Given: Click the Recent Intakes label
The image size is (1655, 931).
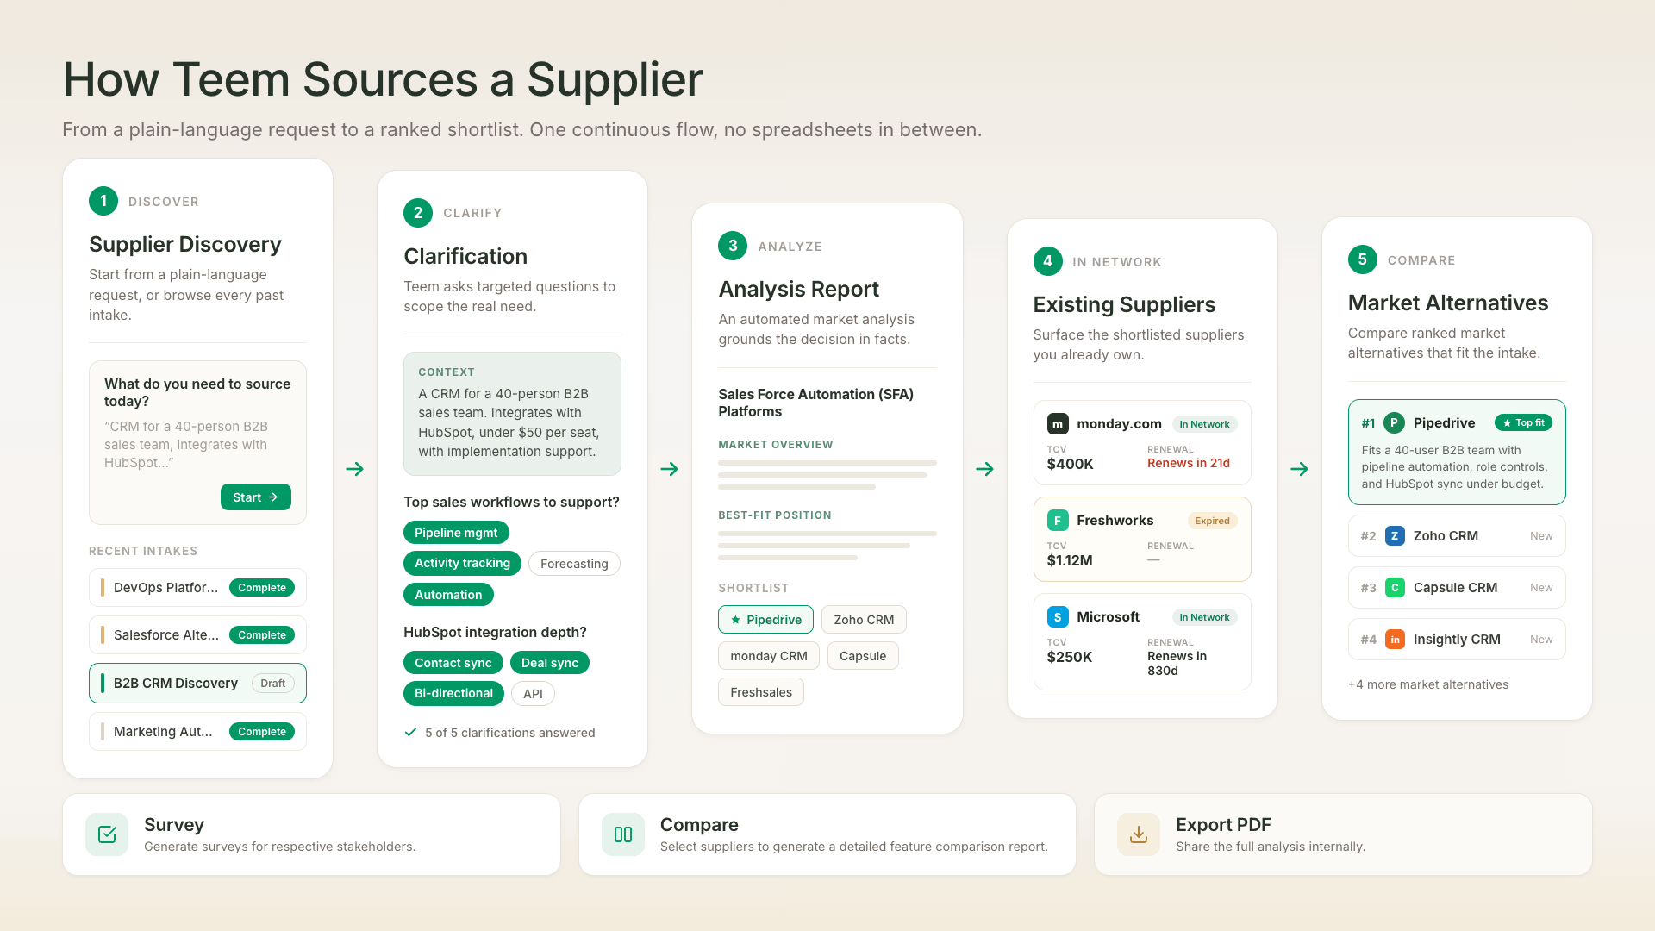Looking at the screenshot, I should click(143, 551).
